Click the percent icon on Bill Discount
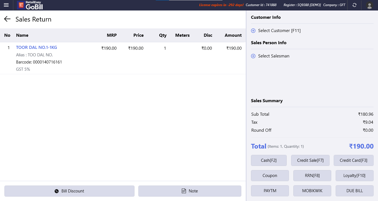Image resolution: width=378 pixels, height=201 pixels. pos(57,191)
